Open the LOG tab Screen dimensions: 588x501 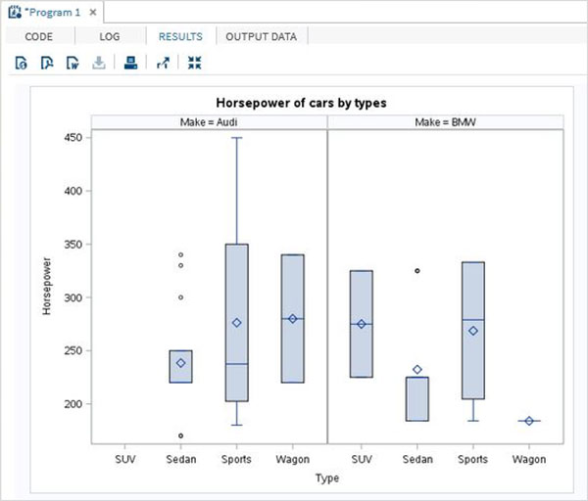110,37
